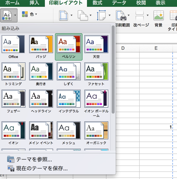This screenshot has height=179, width=177.
Task: Expand the 改ページ dropdown arrow
Action: tap(148, 15)
